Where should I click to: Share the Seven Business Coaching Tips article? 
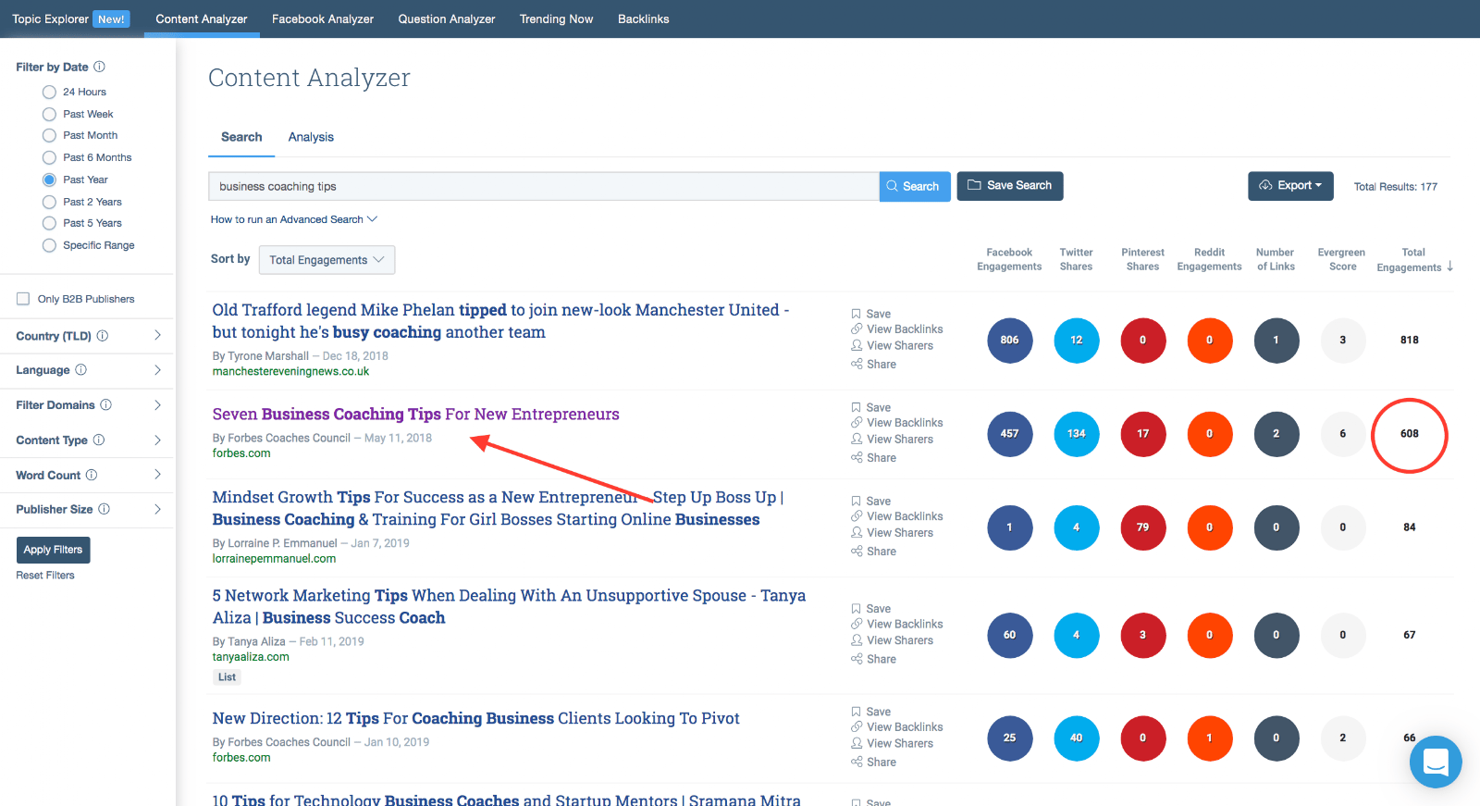(x=874, y=458)
